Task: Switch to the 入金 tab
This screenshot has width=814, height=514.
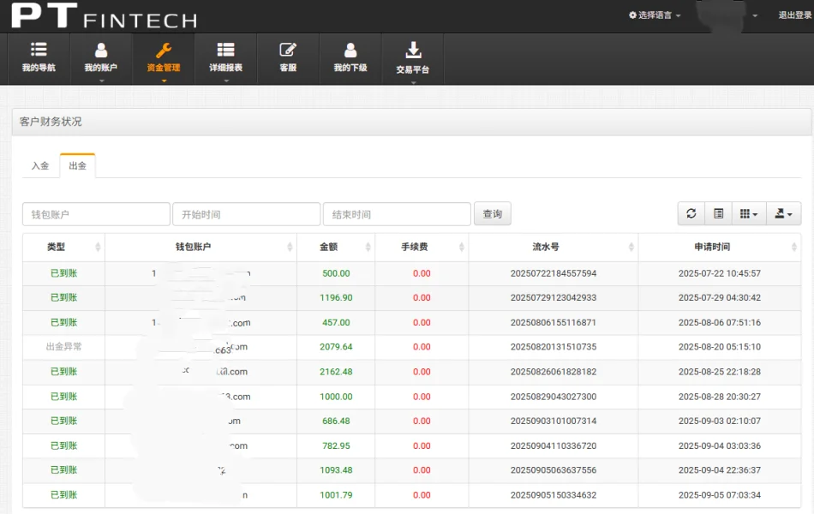Action: [x=40, y=165]
